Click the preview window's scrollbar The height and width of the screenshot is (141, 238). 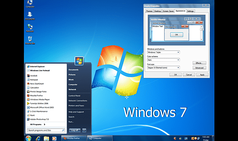(x=201, y=33)
